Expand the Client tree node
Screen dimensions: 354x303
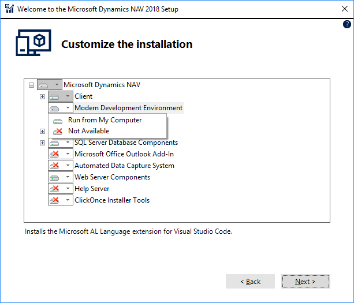pyautogui.click(x=42, y=96)
